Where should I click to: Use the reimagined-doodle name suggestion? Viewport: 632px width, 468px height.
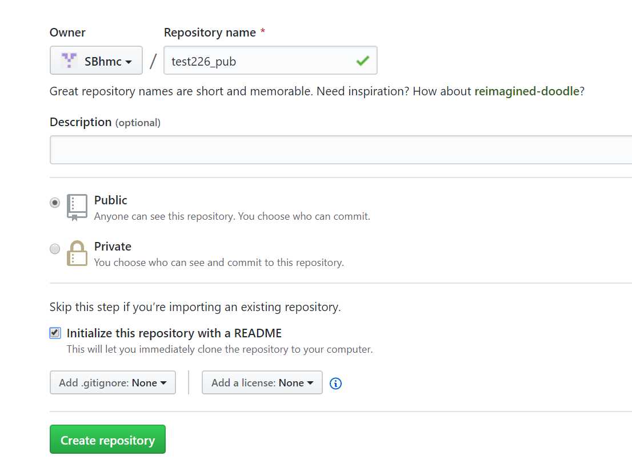[x=526, y=91]
